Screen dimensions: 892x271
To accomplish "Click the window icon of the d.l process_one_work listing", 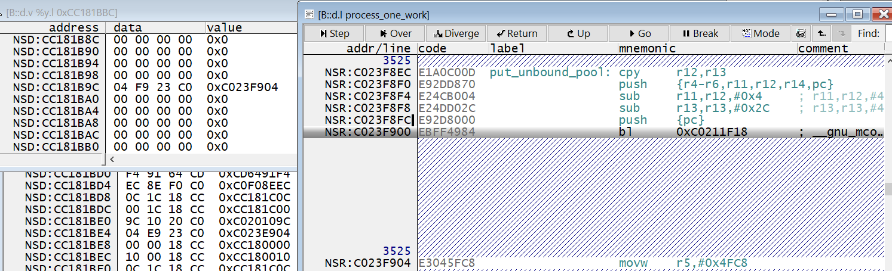I will [x=309, y=14].
